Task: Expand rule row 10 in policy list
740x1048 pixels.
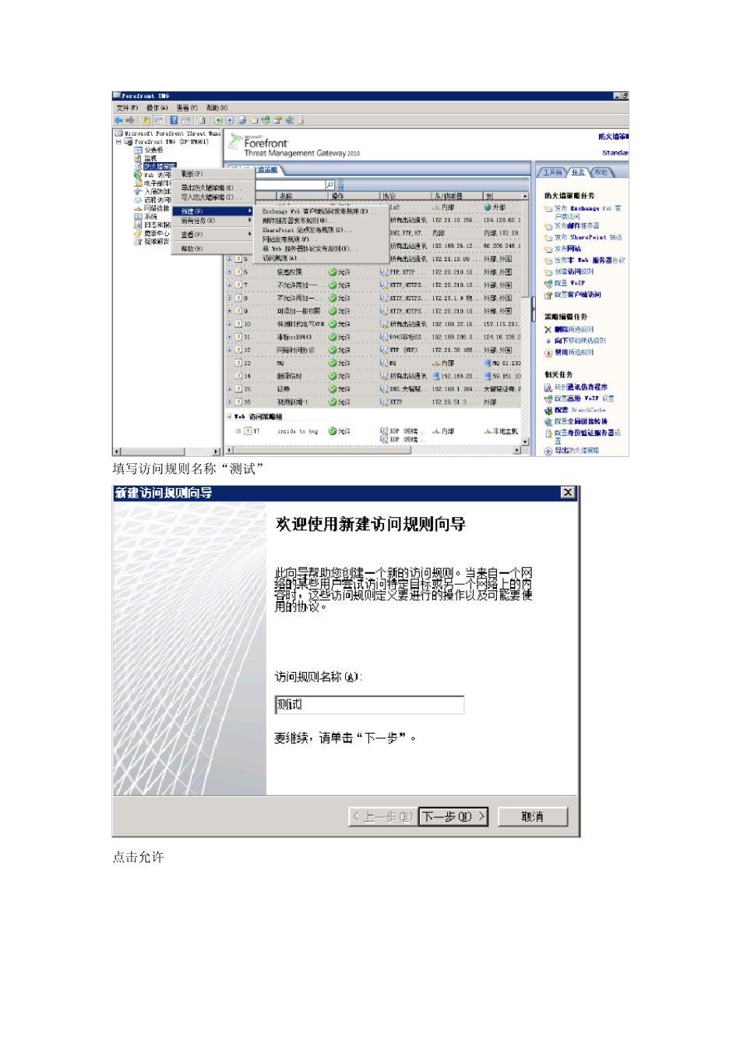Action: click(x=229, y=324)
